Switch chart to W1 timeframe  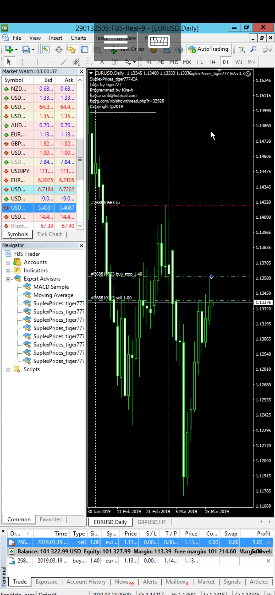click(x=239, y=62)
